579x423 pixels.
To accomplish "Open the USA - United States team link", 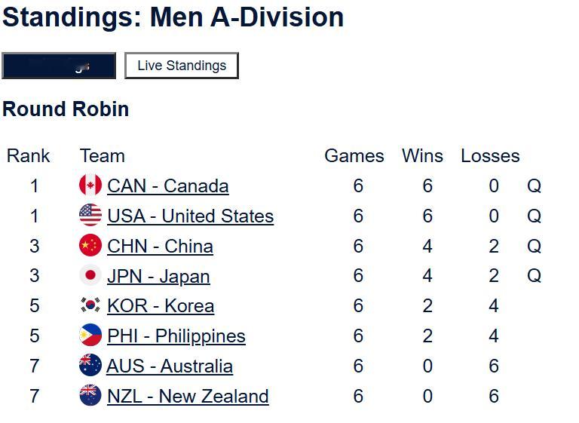I will point(191,216).
